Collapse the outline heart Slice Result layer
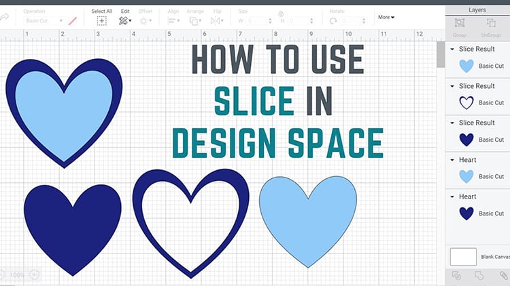Viewport: 510px width, 286px height. click(452, 86)
